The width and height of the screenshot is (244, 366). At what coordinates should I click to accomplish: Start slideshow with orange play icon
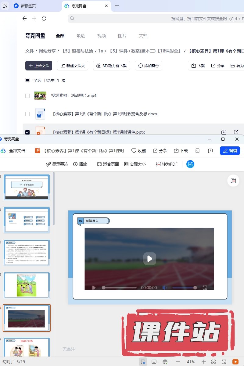tap(235, 362)
